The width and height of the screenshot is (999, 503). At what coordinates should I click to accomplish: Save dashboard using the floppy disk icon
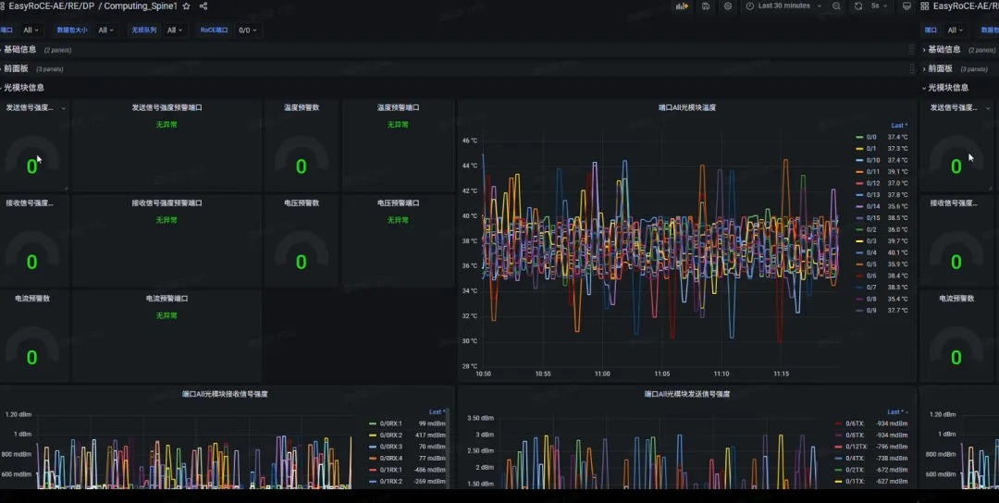pyautogui.click(x=705, y=6)
